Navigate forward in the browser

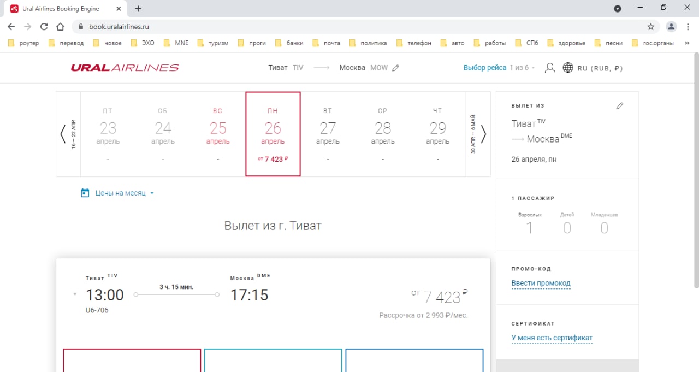[x=28, y=26]
